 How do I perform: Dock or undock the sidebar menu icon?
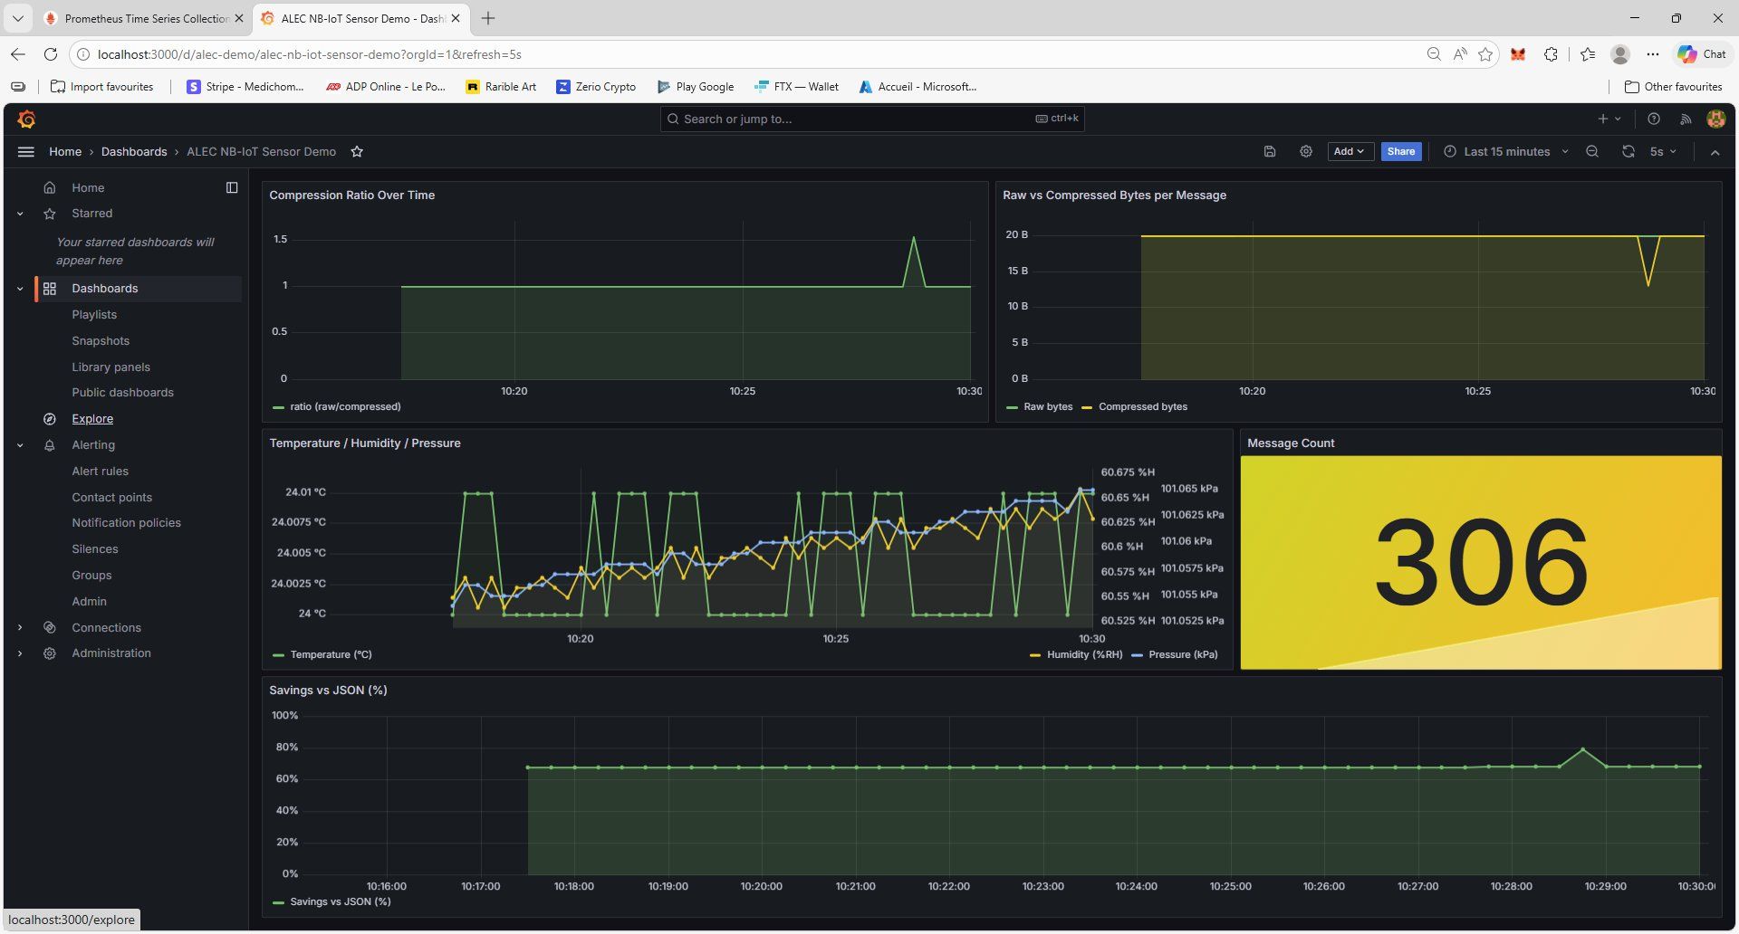(232, 188)
